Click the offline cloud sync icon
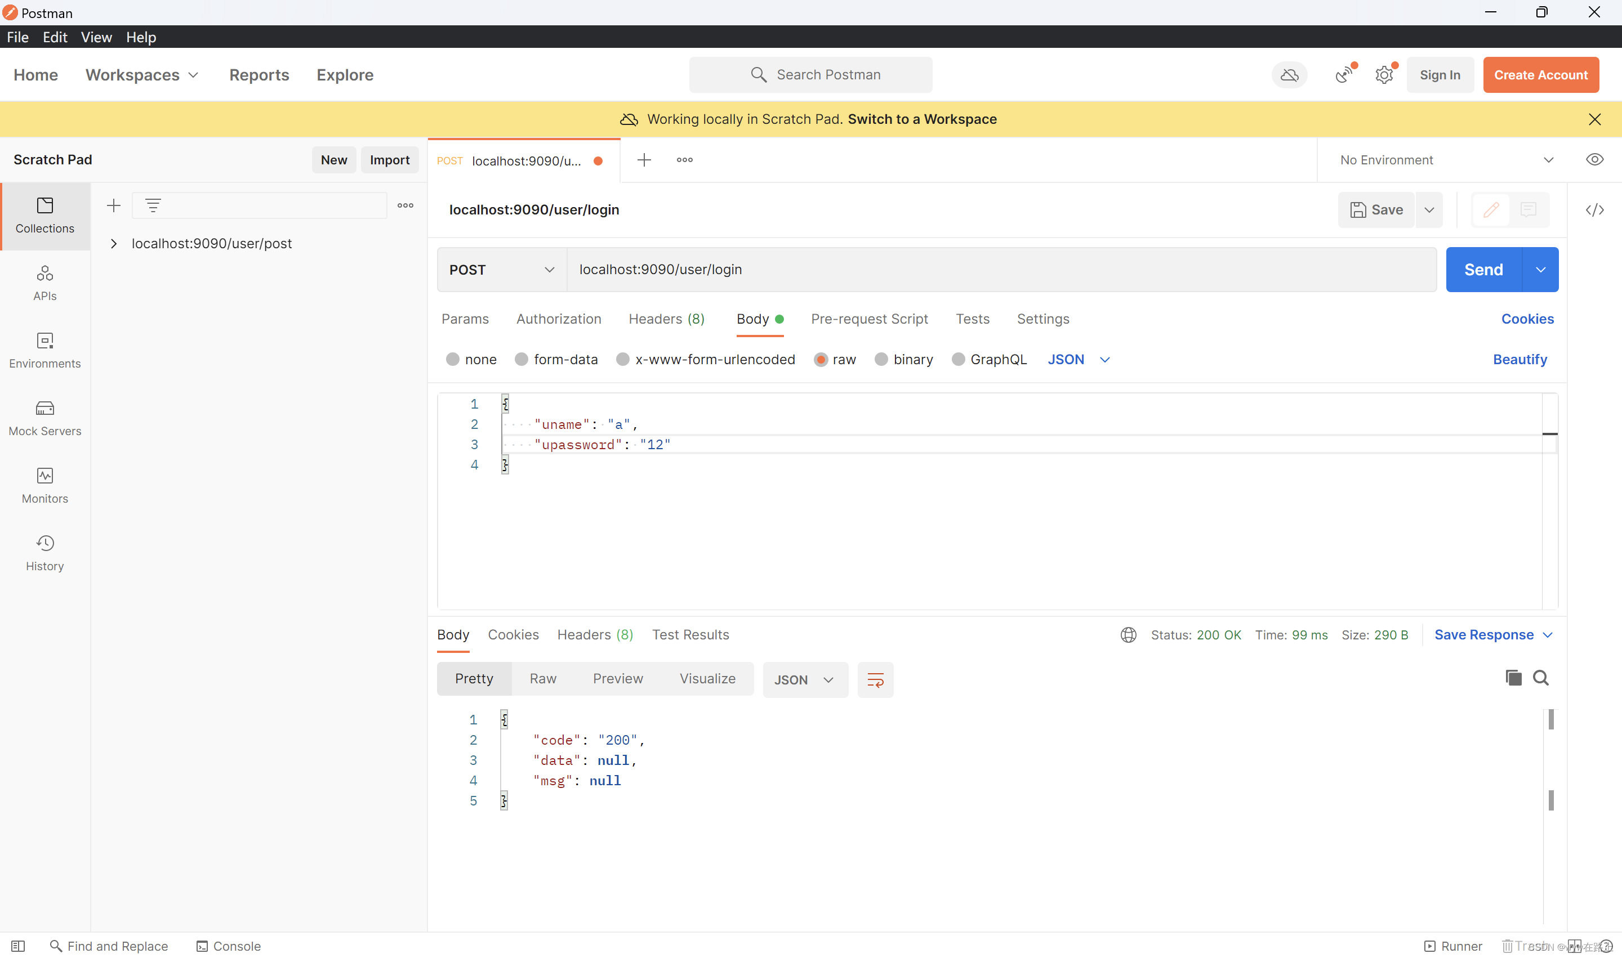Image resolution: width=1622 pixels, height=958 pixels. pos(1289,75)
